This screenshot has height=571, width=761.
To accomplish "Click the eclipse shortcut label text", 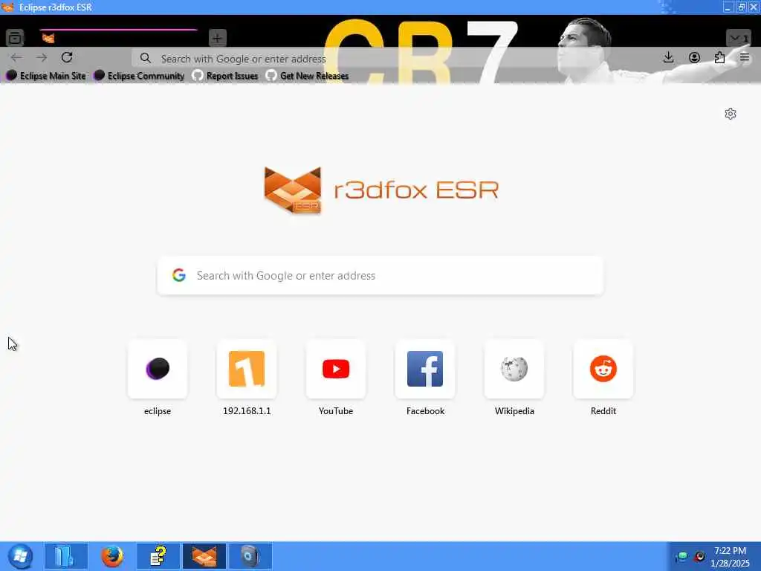I will pyautogui.click(x=158, y=410).
